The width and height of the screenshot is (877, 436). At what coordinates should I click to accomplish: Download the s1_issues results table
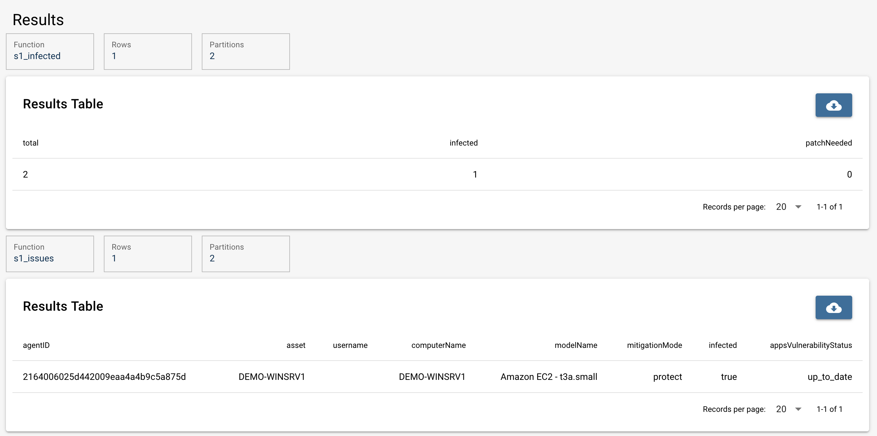click(834, 307)
